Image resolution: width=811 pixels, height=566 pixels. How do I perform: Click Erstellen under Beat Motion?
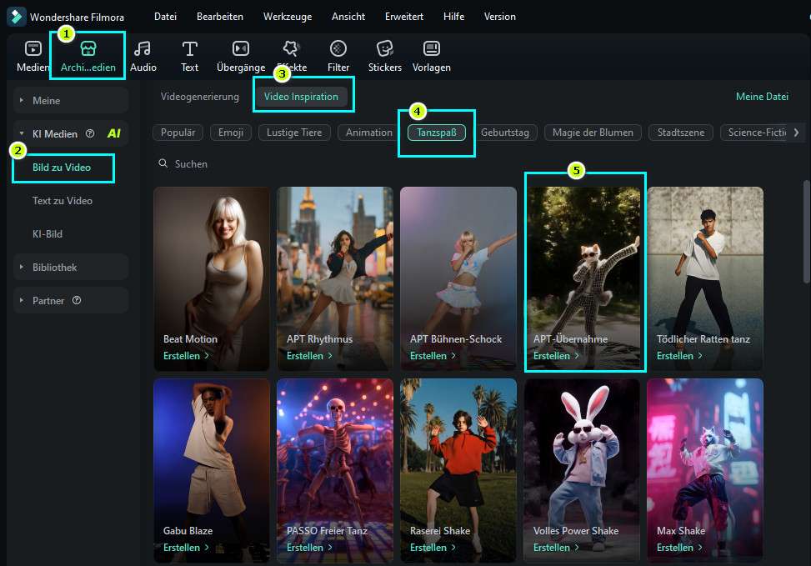coord(186,356)
